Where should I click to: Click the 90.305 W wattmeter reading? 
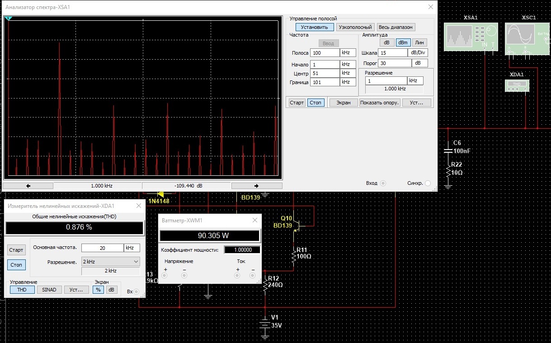coord(210,235)
